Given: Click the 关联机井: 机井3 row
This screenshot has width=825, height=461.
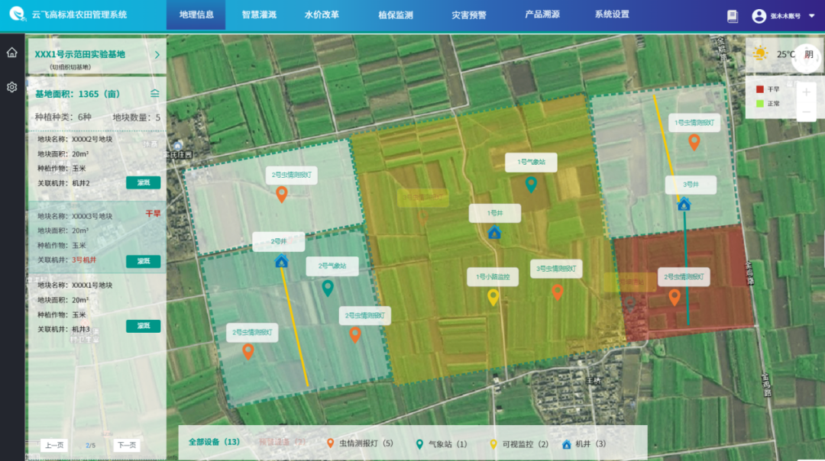Looking at the screenshot, I should pos(63,329).
